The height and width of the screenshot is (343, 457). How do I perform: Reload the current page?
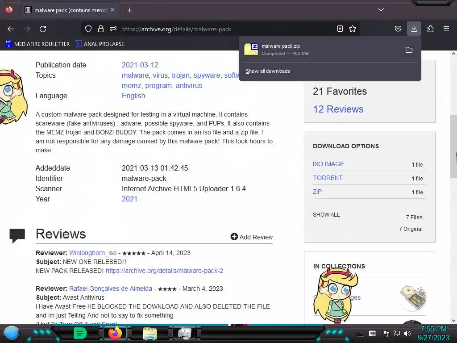(43, 29)
